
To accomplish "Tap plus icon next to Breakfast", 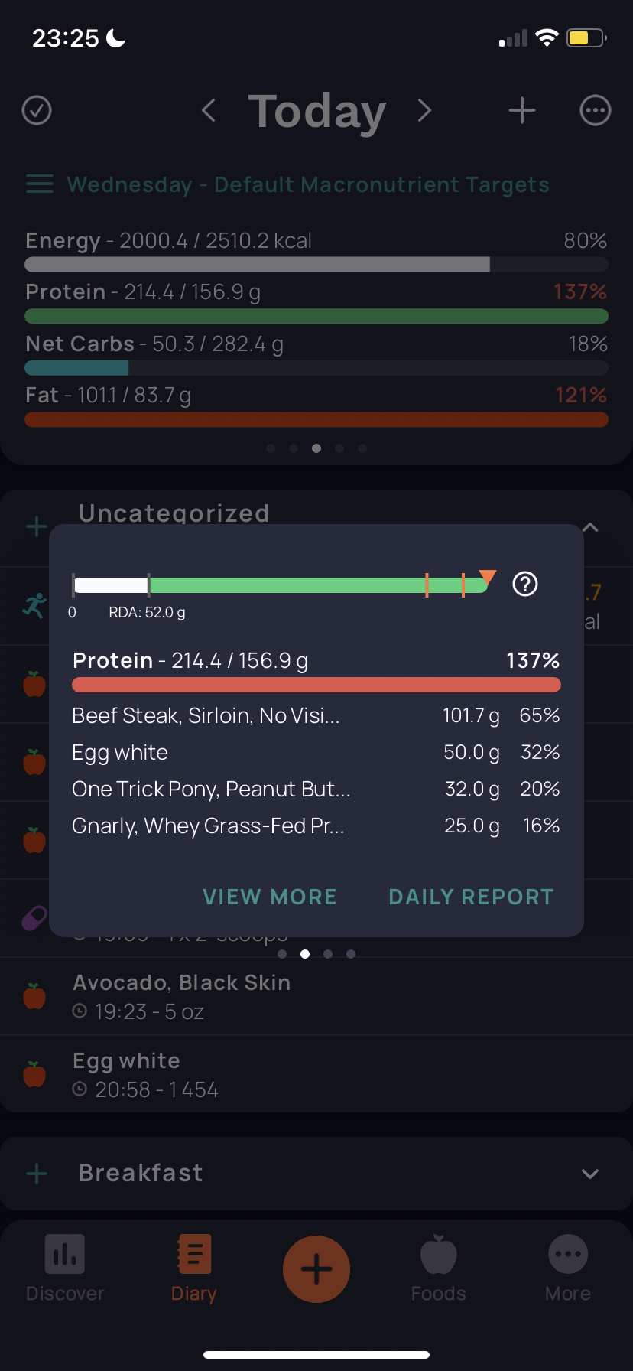I will (x=37, y=1174).
